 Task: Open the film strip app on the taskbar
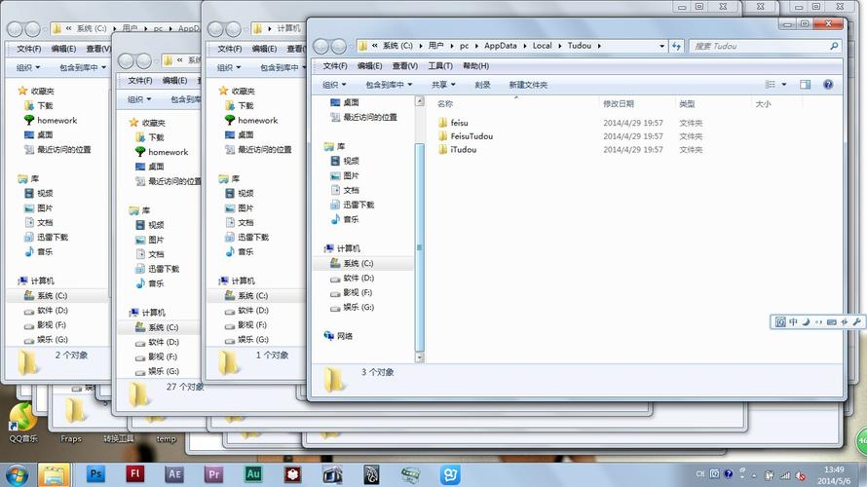pyautogui.click(x=411, y=474)
